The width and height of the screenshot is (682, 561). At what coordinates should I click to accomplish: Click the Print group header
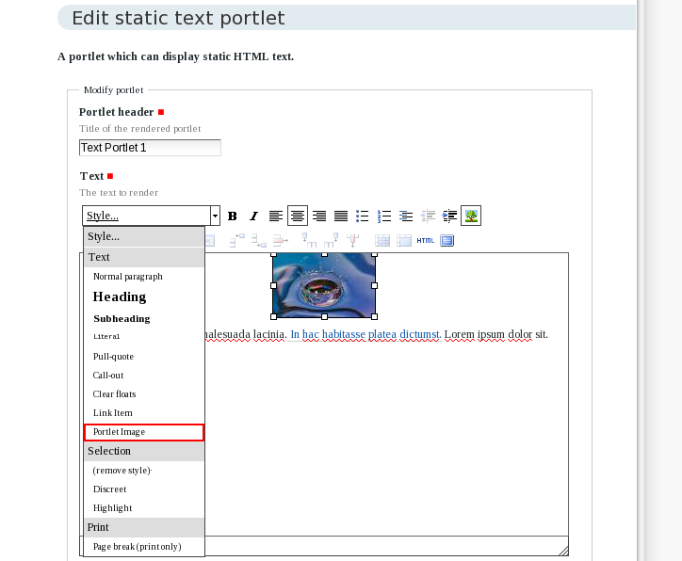(x=144, y=527)
